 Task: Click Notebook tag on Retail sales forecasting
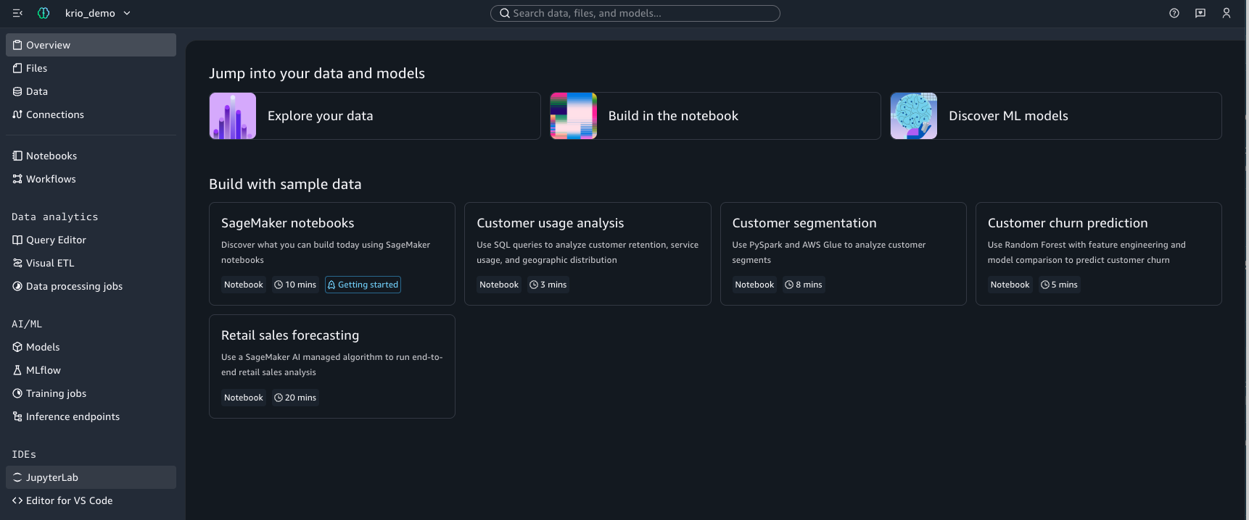[244, 398]
